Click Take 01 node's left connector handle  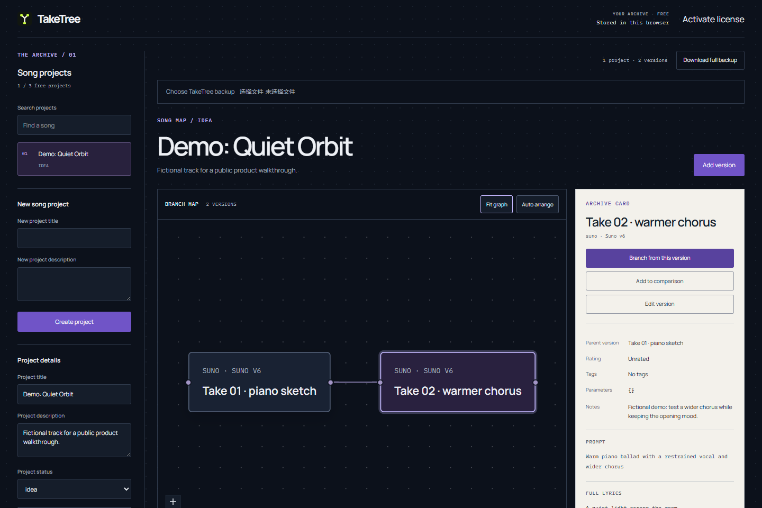click(188, 383)
